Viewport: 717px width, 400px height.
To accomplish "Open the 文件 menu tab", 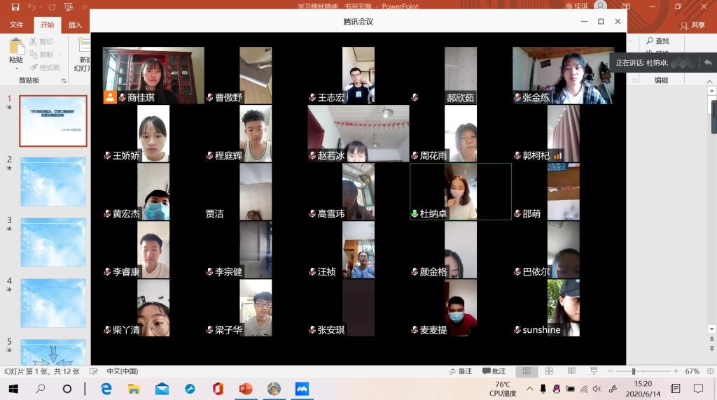I will click(x=16, y=25).
